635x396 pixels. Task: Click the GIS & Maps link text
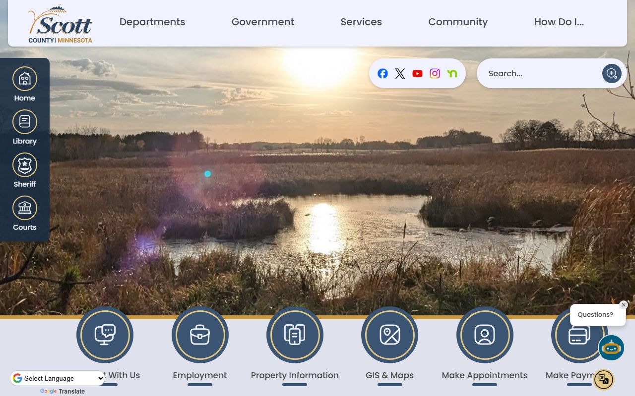point(389,375)
